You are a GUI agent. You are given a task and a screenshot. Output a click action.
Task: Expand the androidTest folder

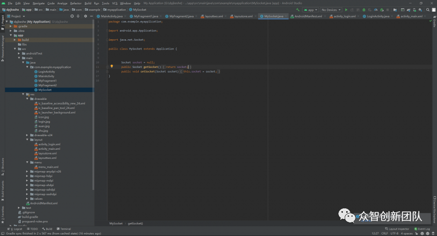[19, 53]
